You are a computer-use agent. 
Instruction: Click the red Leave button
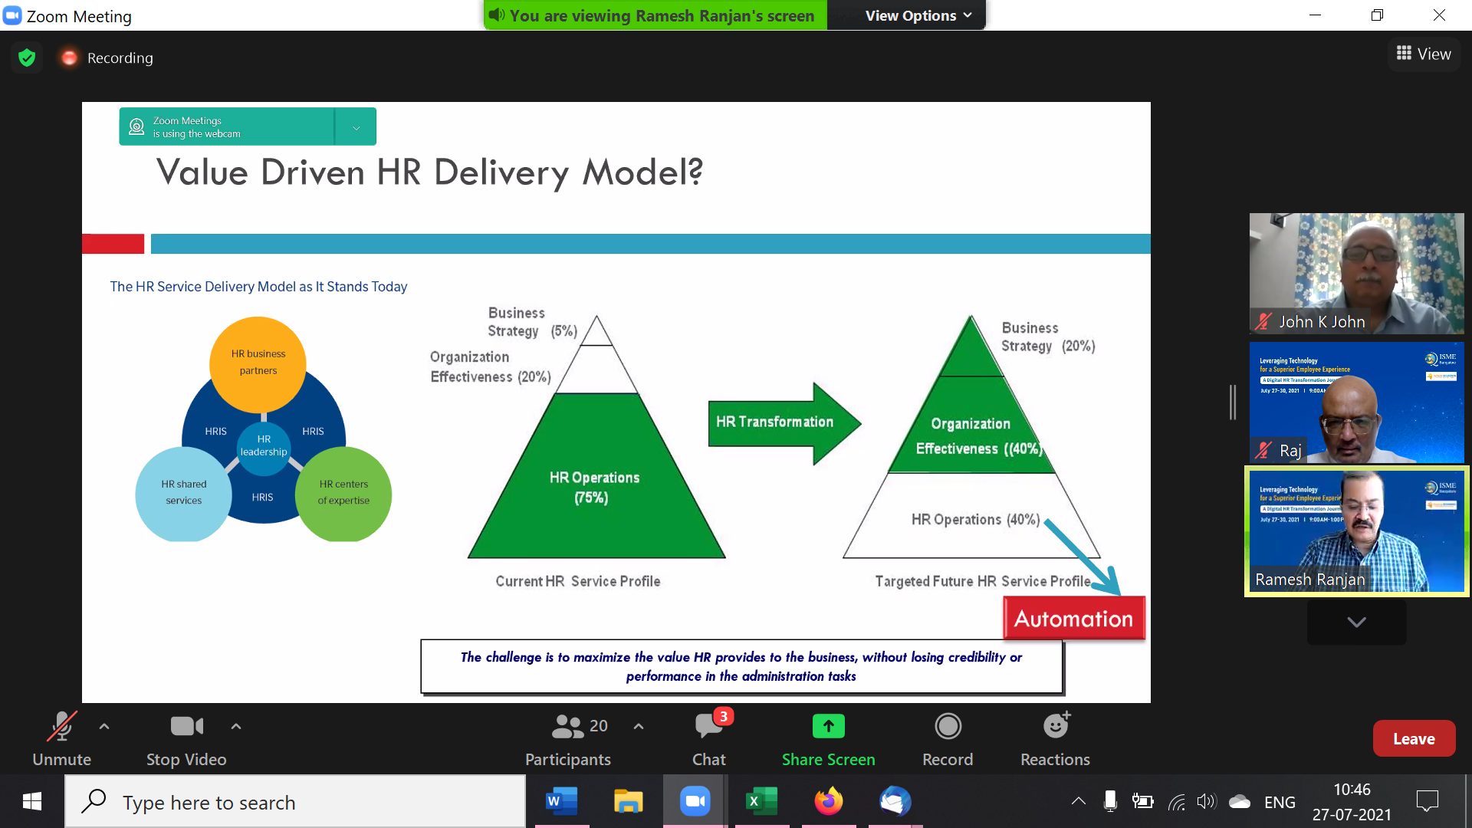click(1413, 738)
